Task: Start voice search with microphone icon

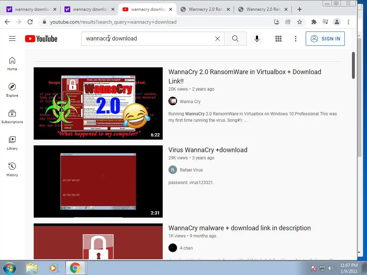Action: [x=257, y=39]
